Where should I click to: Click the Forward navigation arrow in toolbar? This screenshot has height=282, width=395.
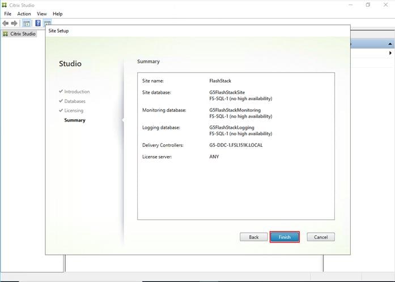(14, 23)
